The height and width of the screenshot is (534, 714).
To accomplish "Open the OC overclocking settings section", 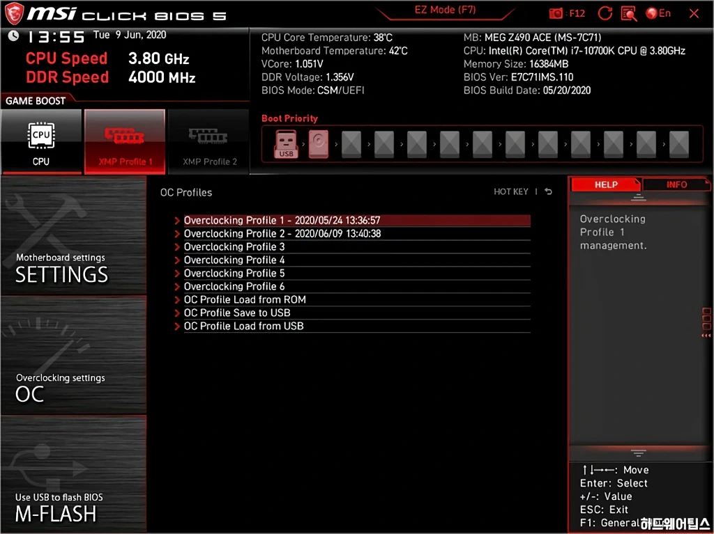I will [x=74, y=355].
